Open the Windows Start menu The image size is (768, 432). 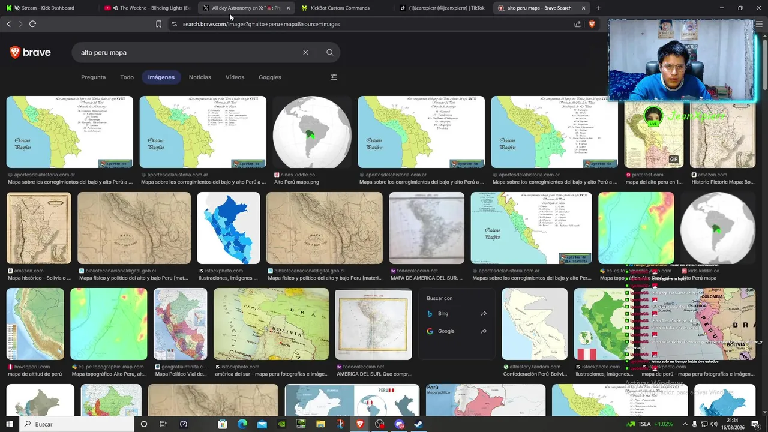pyautogui.click(x=9, y=424)
